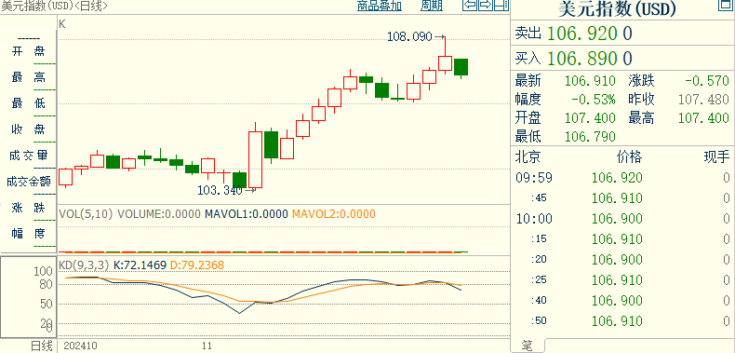Click the 幅度 label in left panel
This screenshot has height=353, width=735.
[x=28, y=233]
